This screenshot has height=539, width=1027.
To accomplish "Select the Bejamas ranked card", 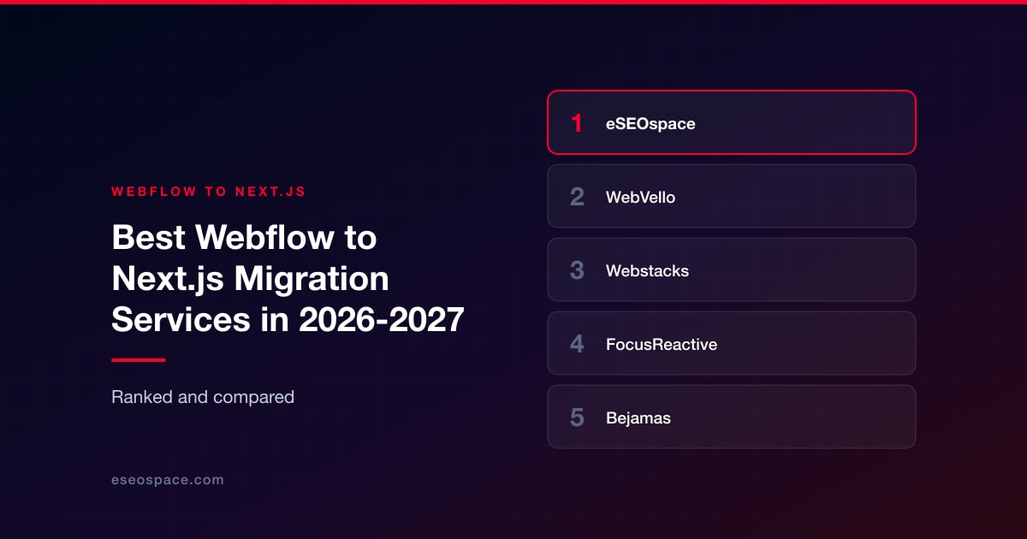I will [732, 417].
